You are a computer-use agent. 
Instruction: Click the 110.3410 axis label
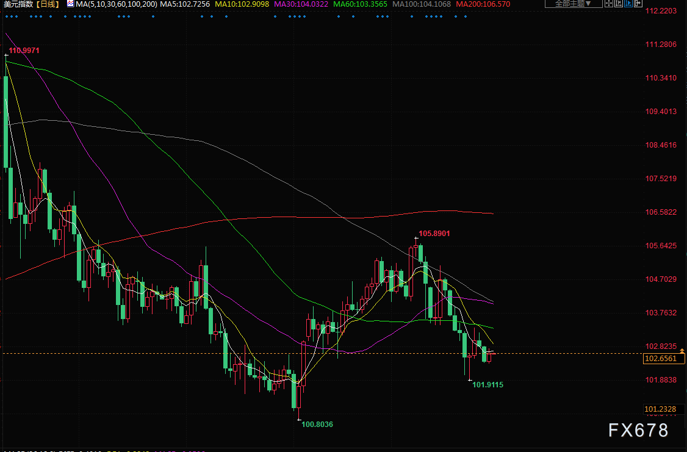point(661,78)
